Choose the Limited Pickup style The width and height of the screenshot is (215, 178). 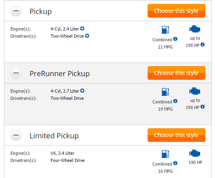pyautogui.click(x=176, y=135)
